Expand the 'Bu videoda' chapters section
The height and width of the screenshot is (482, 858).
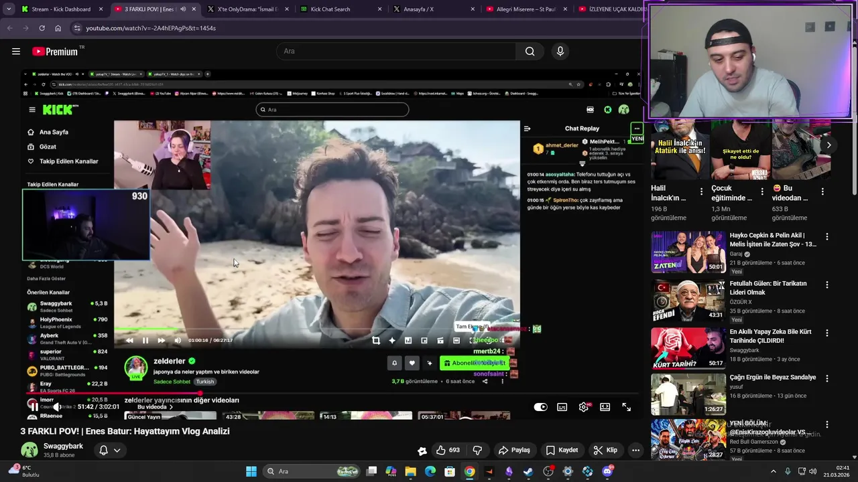coord(156,407)
